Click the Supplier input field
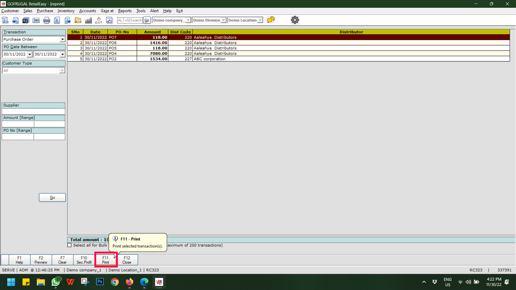 pos(33,111)
